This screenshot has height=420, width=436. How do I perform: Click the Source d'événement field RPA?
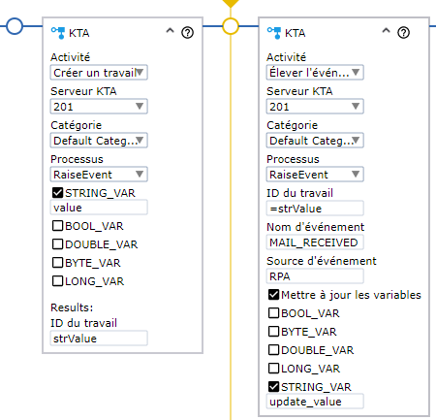315,276
